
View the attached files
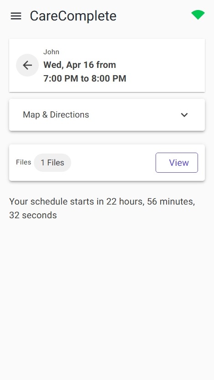pyautogui.click(x=177, y=163)
